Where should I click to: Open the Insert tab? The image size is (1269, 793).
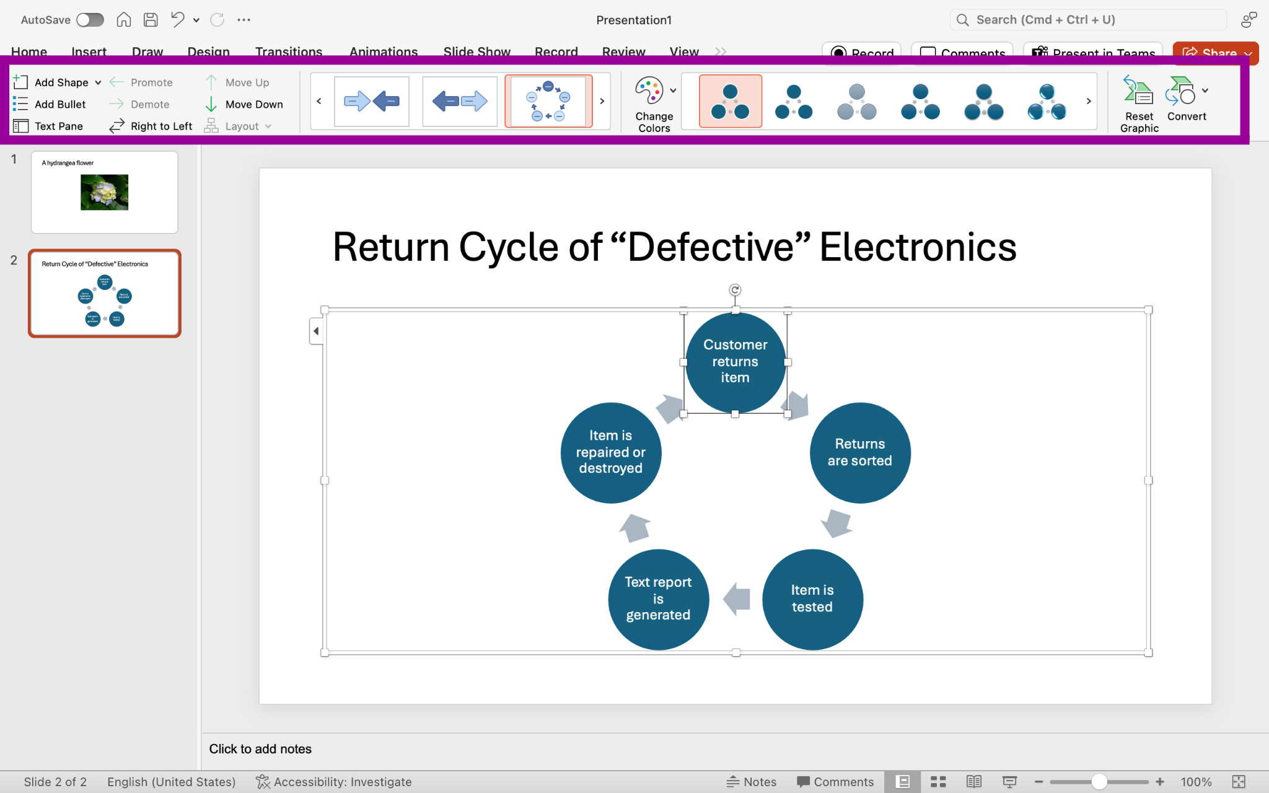pos(89,51)
